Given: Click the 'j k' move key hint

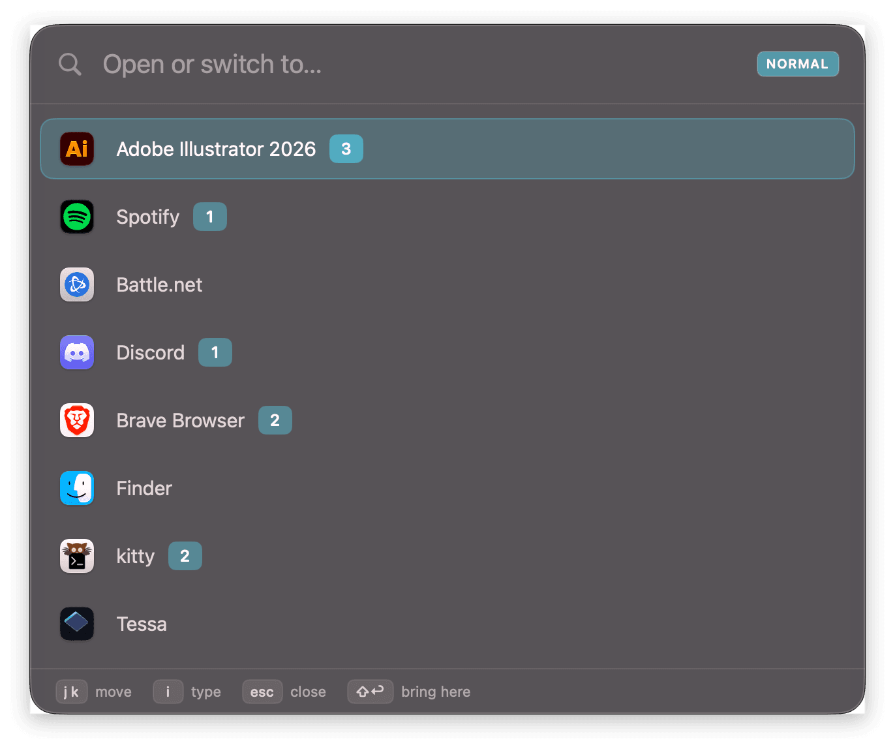Looking at the screenshot, I should 72,692.
